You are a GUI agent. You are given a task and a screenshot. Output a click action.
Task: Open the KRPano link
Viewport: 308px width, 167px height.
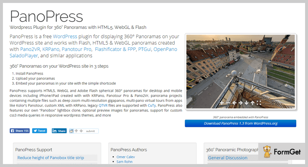(x=51, y=49)
